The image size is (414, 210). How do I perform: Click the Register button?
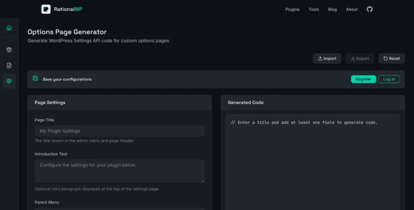click(x=363, y=79)
